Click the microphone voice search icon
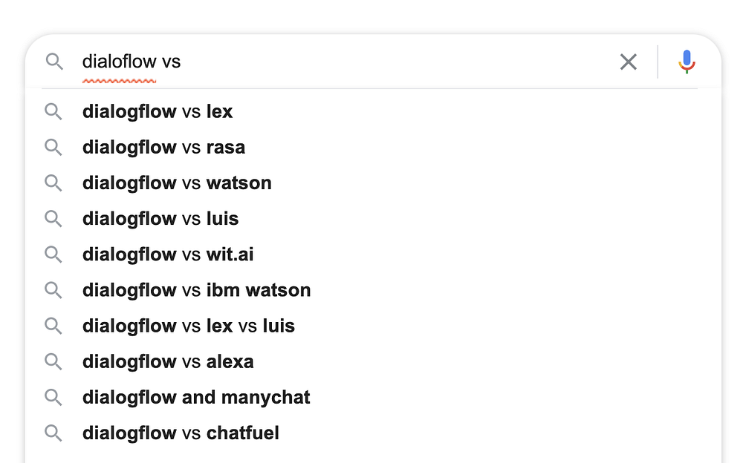Image resolution: width=743 pixels, height=463 pixels. (687, 62)
